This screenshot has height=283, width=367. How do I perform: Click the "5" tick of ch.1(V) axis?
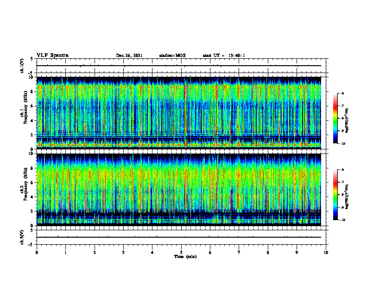coord(32,59)
